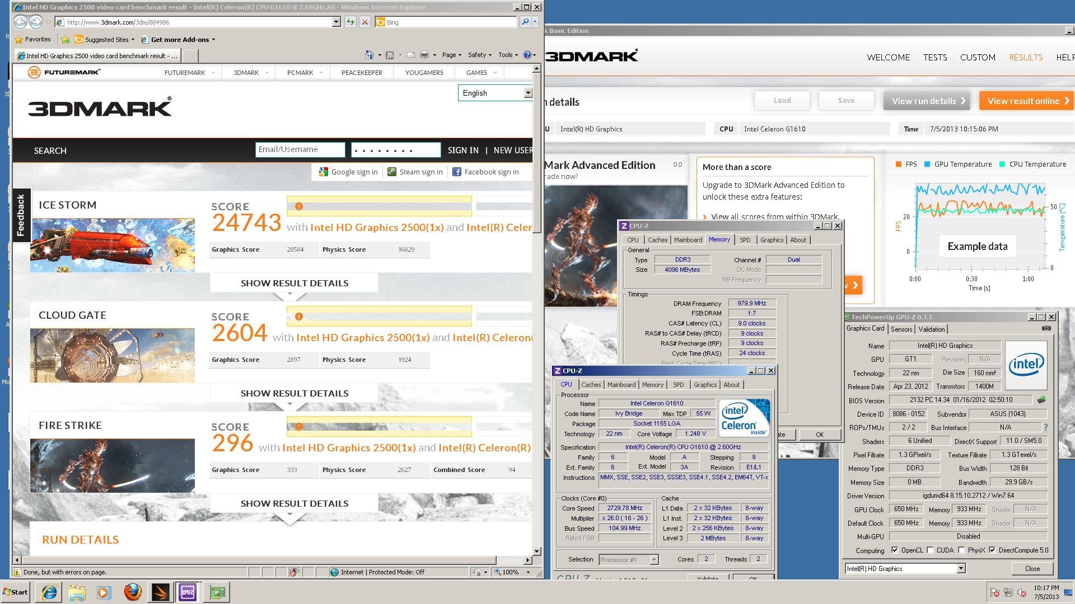Toggle OpenCL checkbox in GPU-Z
The image size is (1075, 604).
(895, 550)
